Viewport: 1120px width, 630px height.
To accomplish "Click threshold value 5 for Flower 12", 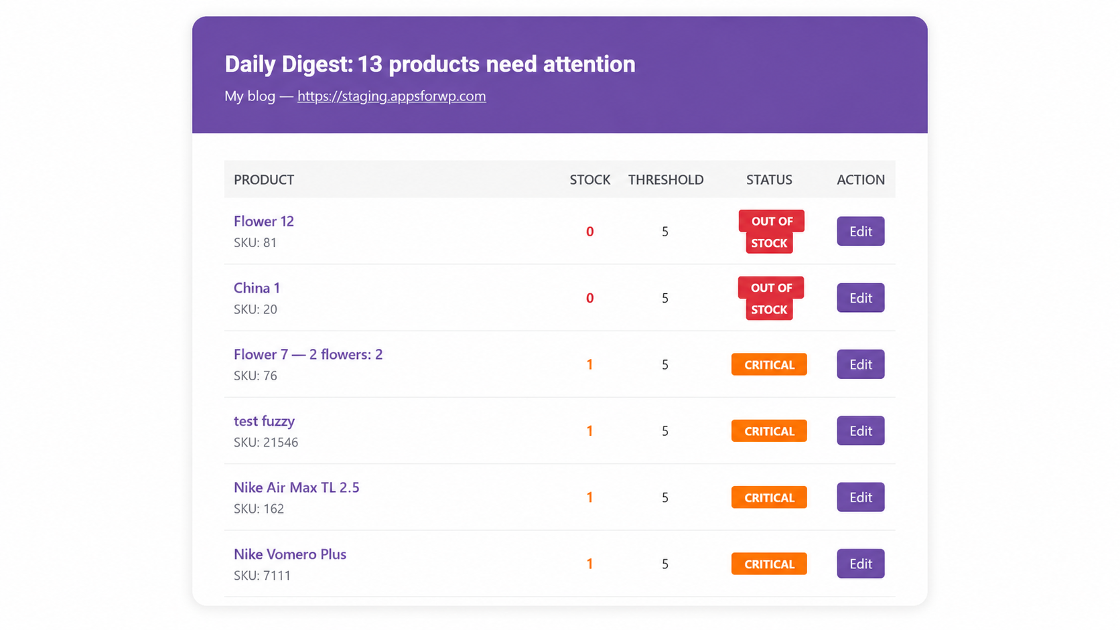I will 665,232.
